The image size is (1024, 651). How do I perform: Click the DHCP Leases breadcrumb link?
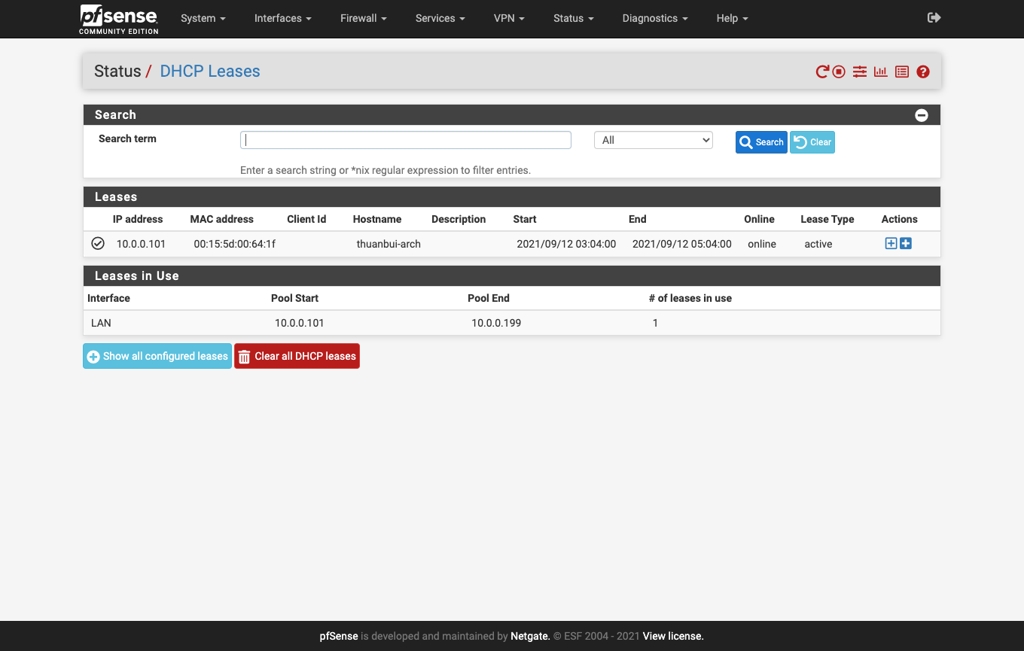(x=210, y=71)
